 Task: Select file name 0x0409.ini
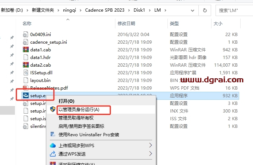[41, 34]
